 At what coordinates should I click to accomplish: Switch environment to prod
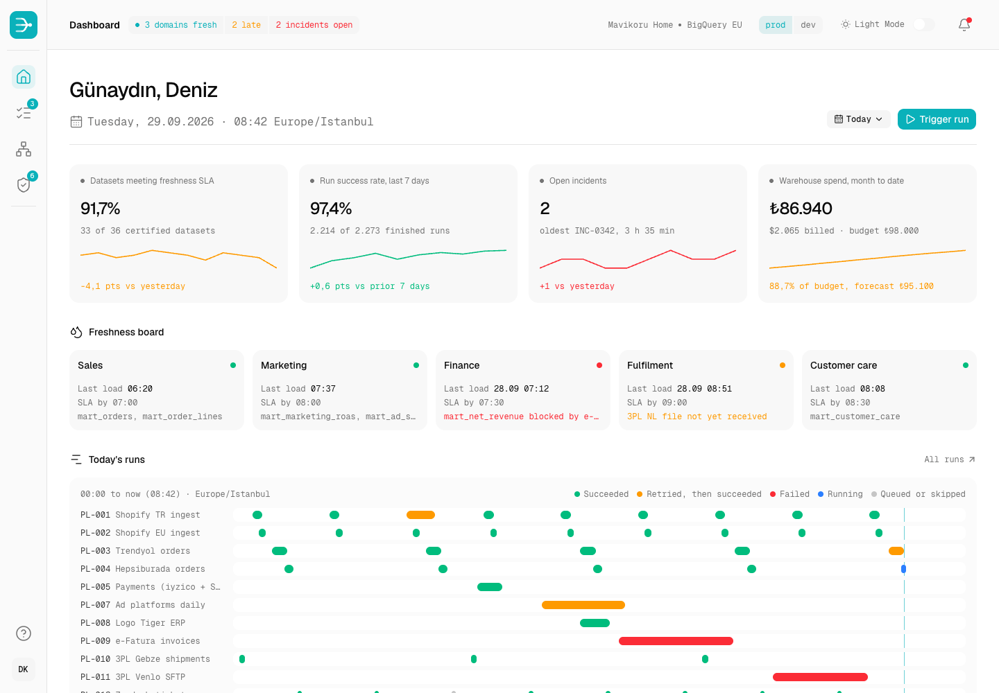[776, 25]
